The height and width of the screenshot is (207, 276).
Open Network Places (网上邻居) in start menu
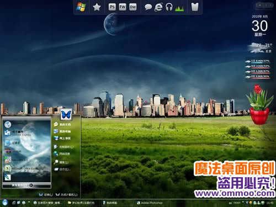point(62,138)
